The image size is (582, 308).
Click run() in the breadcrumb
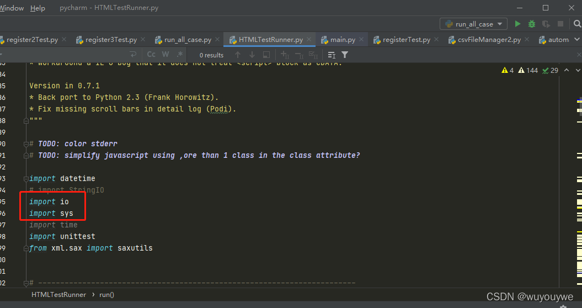pos(106,295)
